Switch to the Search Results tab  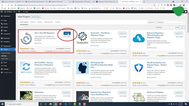24,22
